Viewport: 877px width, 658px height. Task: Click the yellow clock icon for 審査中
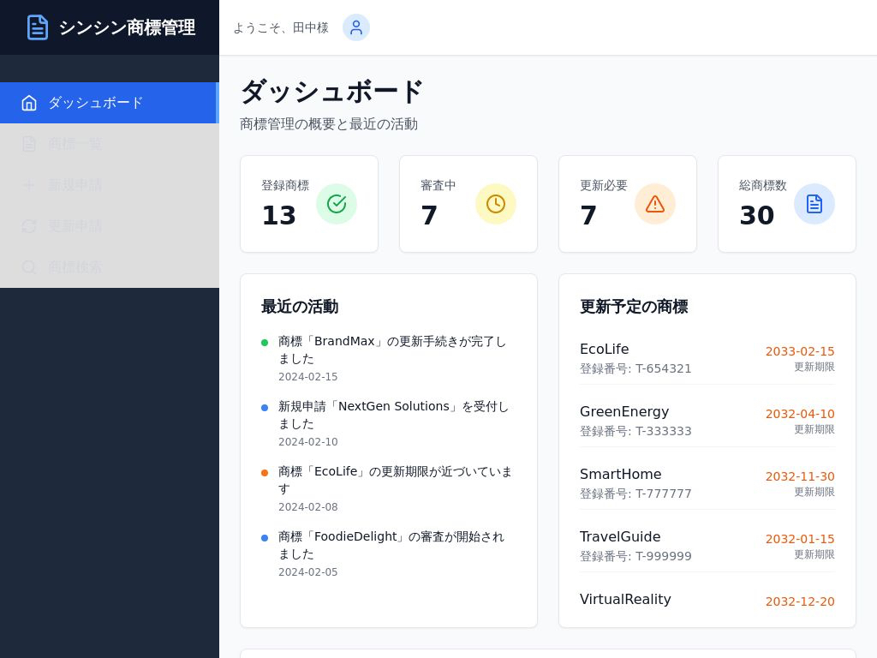(496, 204)
